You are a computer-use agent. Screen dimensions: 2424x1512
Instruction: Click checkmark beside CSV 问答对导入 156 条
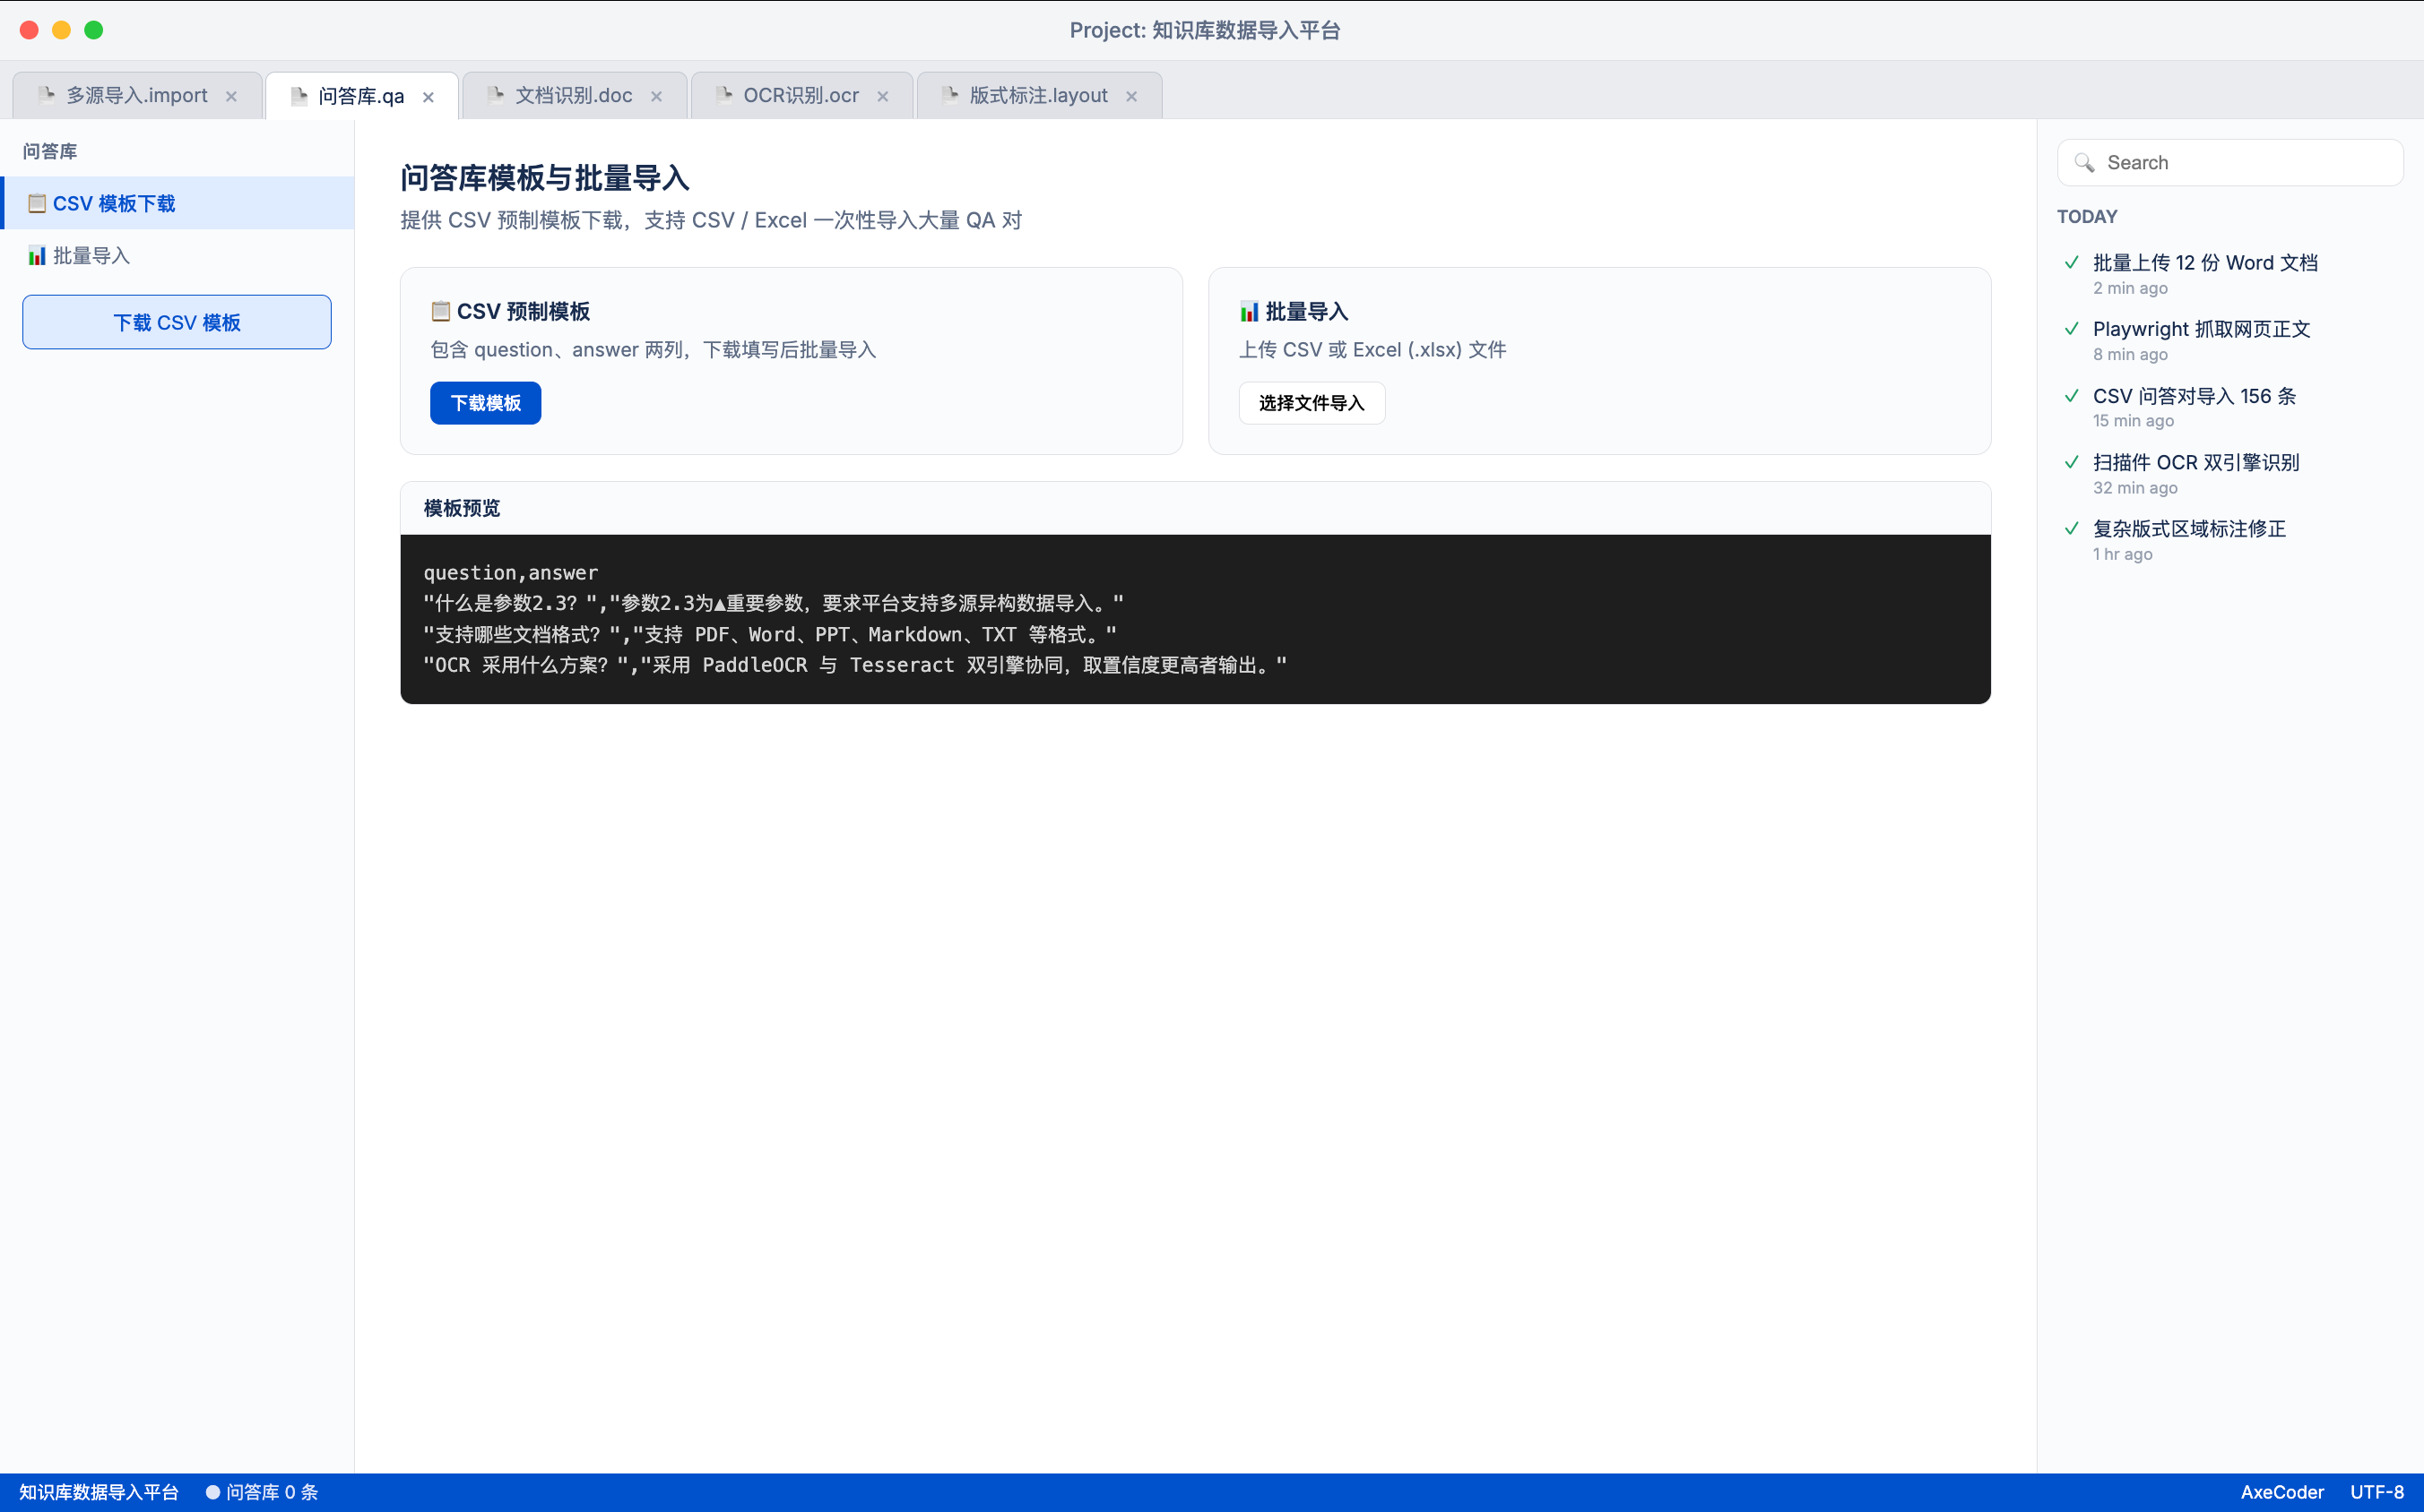pyautogui.click(x=2072, y=395)
